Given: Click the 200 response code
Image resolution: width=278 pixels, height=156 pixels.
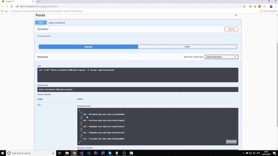Looking at the screenshot, I should (39, 105).
